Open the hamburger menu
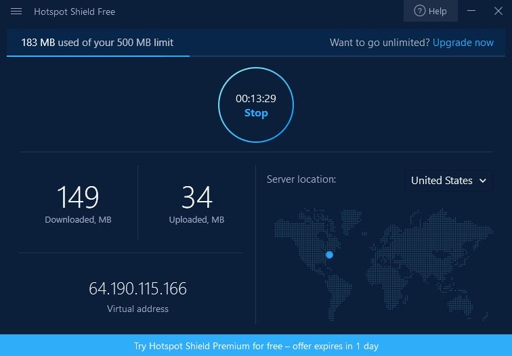Viewport: 512px width, 356px height. 16,12
